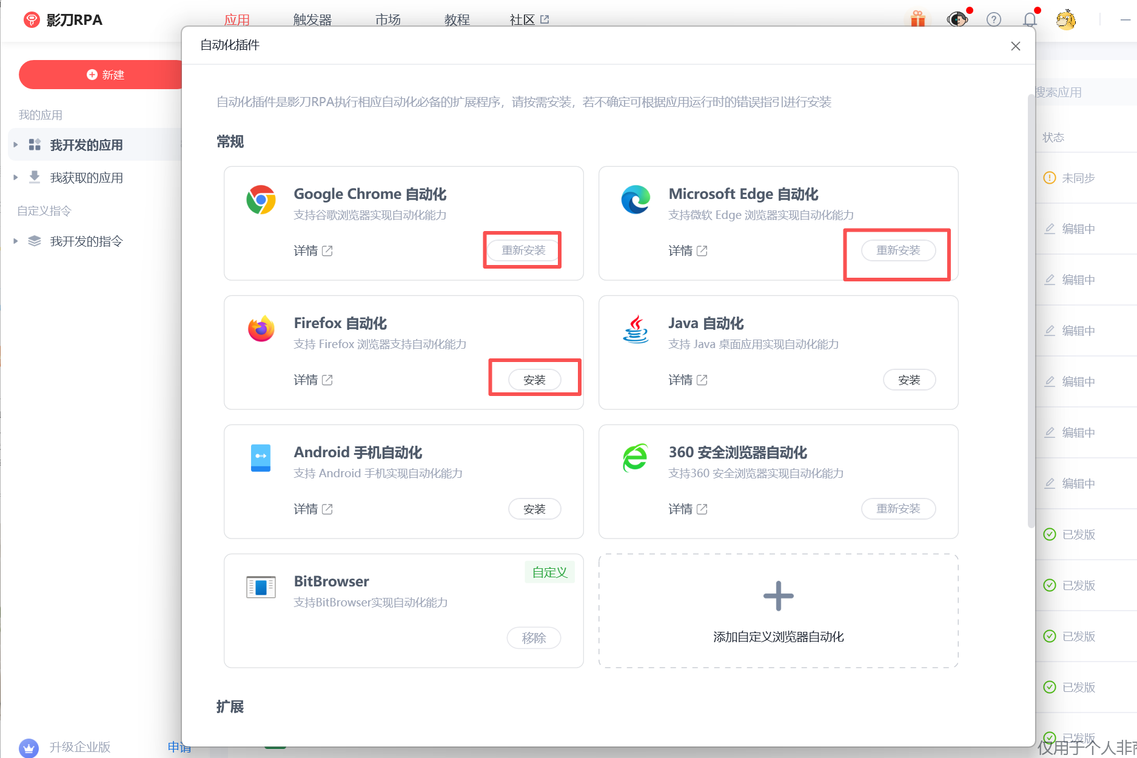Expand the 我开发的应用 tree node
The width and height of the screenshot is (1137, 758).
click(x=16, y=144)
